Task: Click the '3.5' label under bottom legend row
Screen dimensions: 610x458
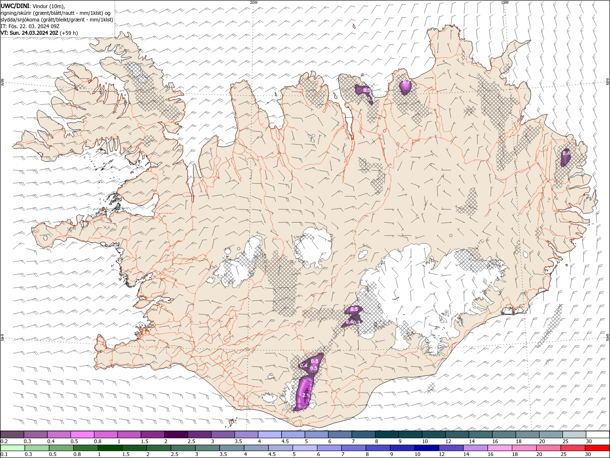Action: [x=224, y=455]
